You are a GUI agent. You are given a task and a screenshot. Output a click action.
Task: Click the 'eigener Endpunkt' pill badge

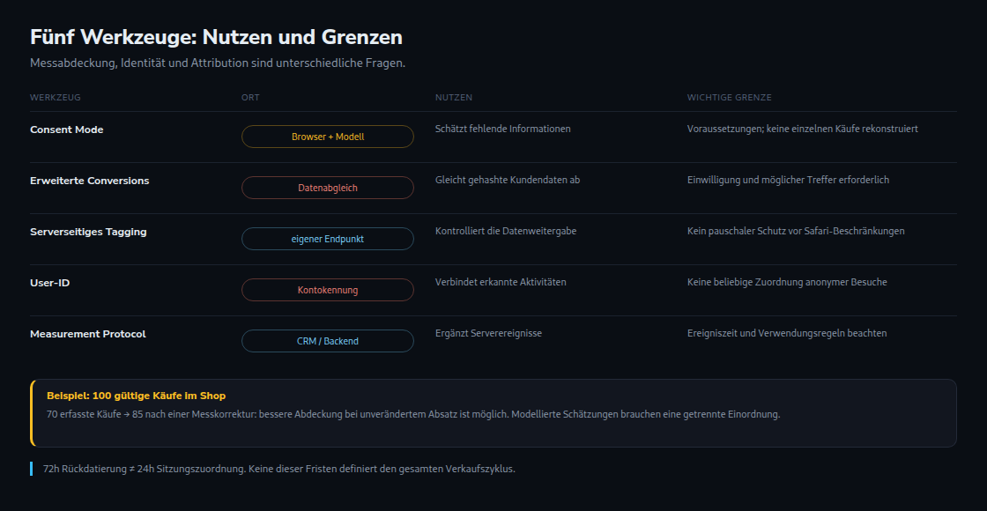click(x=327, y=239)
